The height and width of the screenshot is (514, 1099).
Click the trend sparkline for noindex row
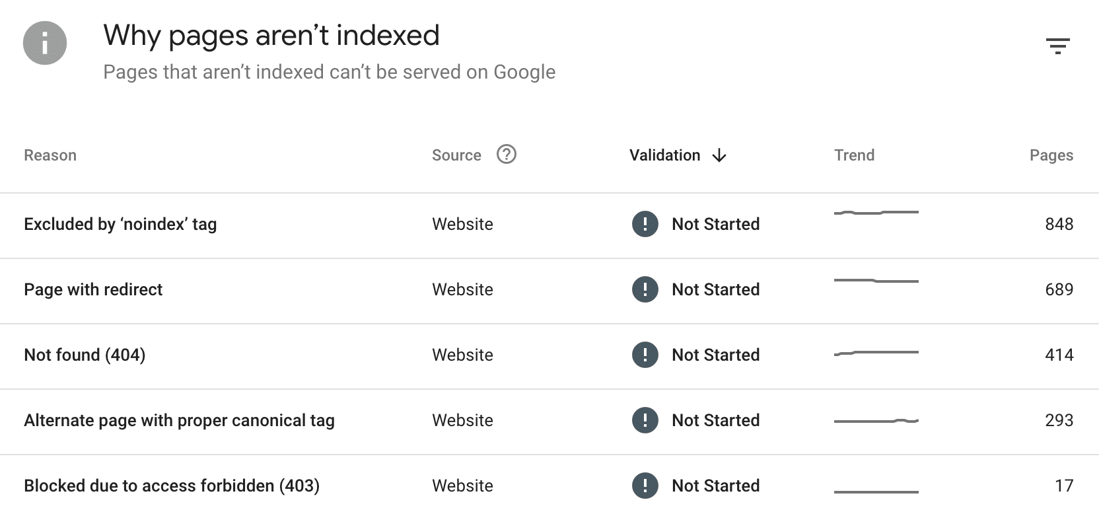[876, 213]
